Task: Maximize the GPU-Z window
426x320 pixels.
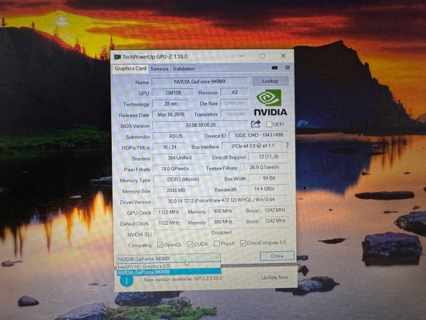Action: [262, 56]
